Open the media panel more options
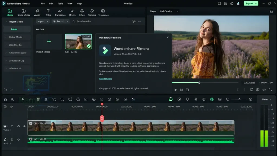277x156 pixels. pos(140,21)
